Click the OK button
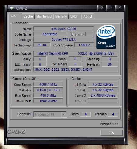 111,133
